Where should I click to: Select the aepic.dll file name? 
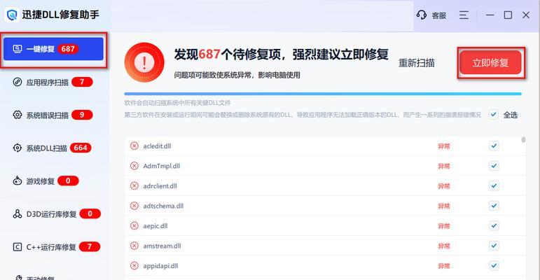point(155,226)
